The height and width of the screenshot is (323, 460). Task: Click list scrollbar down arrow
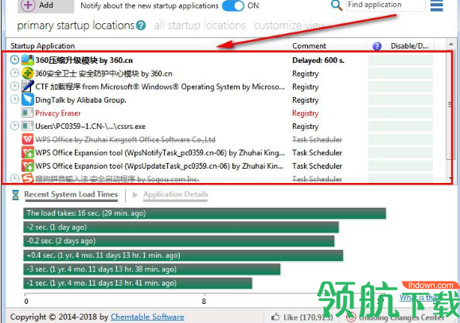[x=450, y=178]
